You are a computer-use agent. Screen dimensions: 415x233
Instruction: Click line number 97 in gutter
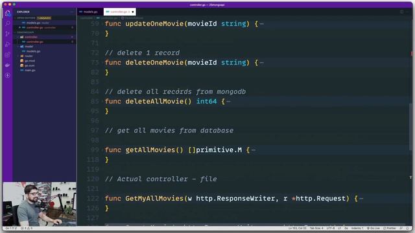point(95,131)
